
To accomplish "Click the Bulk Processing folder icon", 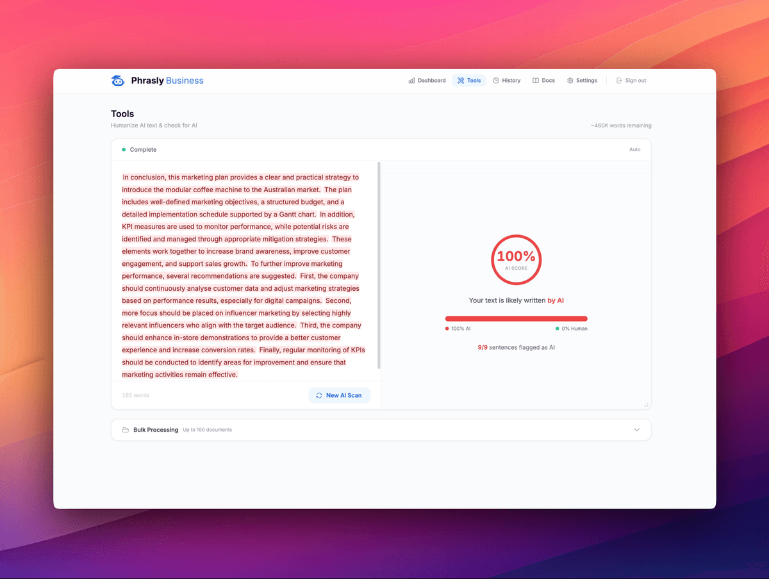I will click(126, 430).
